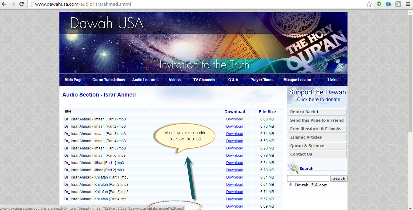413x210 pixels.
Task: Open the globe extension icon
Action: coord(388,4)
